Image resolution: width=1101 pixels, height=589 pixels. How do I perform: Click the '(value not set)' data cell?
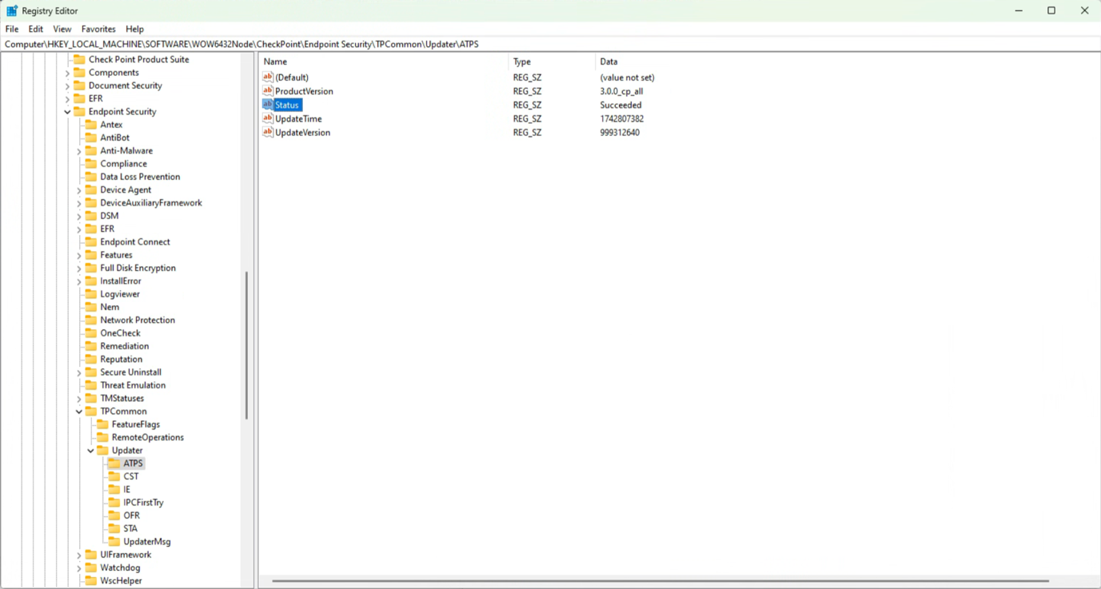click(x=627, y=78)
